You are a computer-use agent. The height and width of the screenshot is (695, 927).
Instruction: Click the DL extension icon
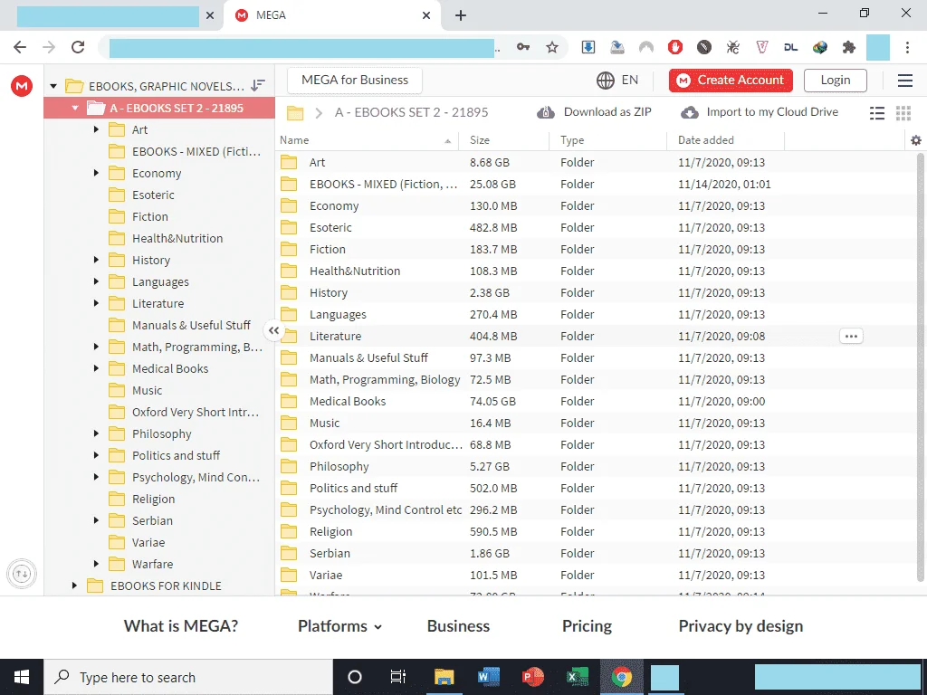[x=791, y=47]
